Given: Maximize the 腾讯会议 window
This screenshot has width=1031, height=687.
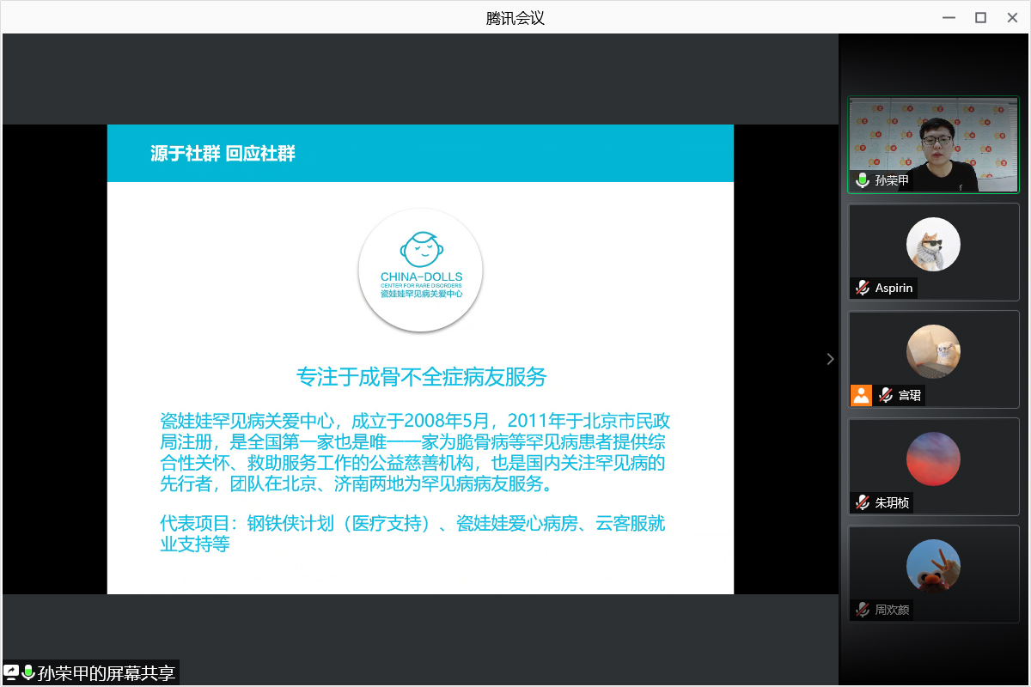Looking at the screenshot, I should (x=980, y=17).
